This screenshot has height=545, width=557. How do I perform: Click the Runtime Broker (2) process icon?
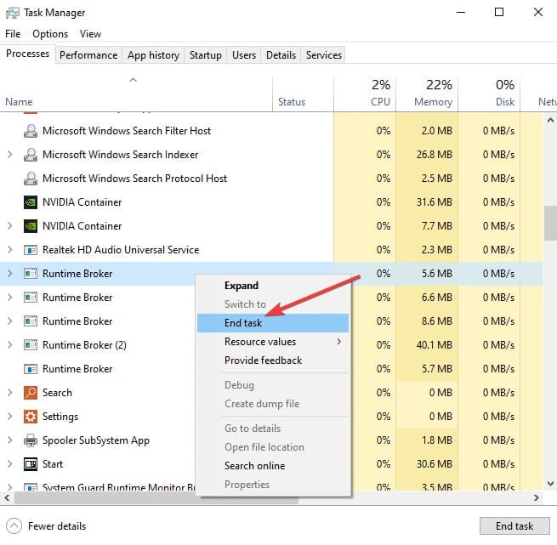(x=31, y=345)
